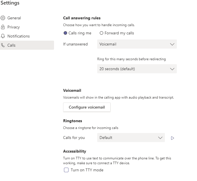Click the Calls phone icon
Viewport: 197px width, 181px height.
(x=3, y=45)
